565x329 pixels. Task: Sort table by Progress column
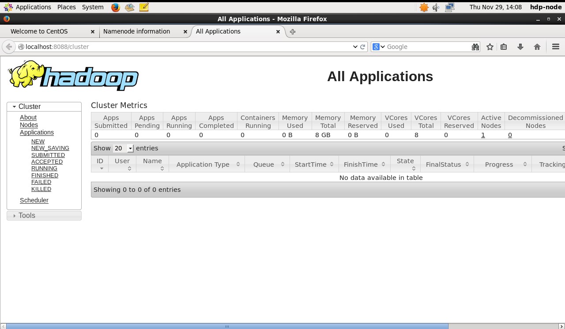pyautogui.click(x=503, y=164)
